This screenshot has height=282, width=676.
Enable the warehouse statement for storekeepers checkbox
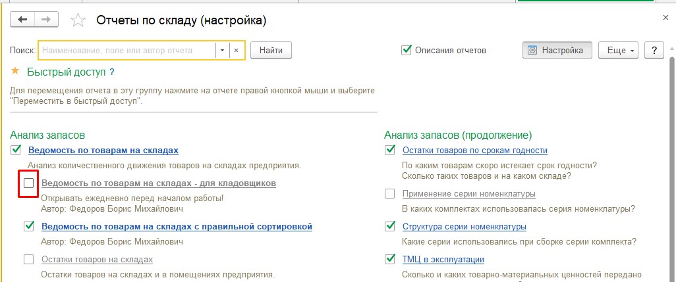pos(28,183)
